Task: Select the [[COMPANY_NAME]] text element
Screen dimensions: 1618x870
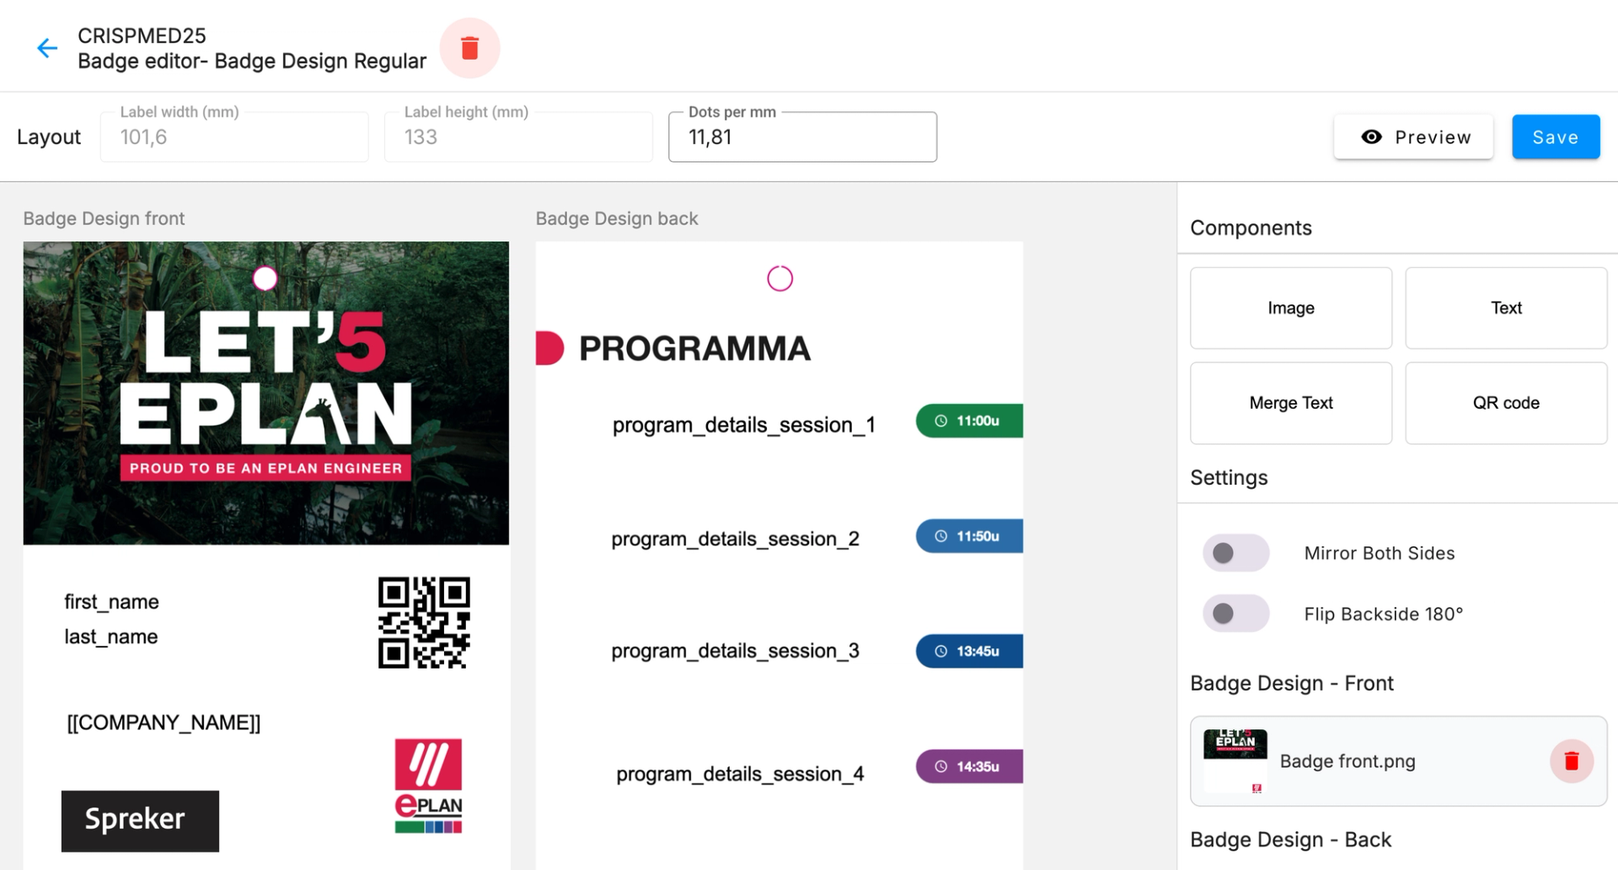Action: pyautogui.click(x=163, y=722)
